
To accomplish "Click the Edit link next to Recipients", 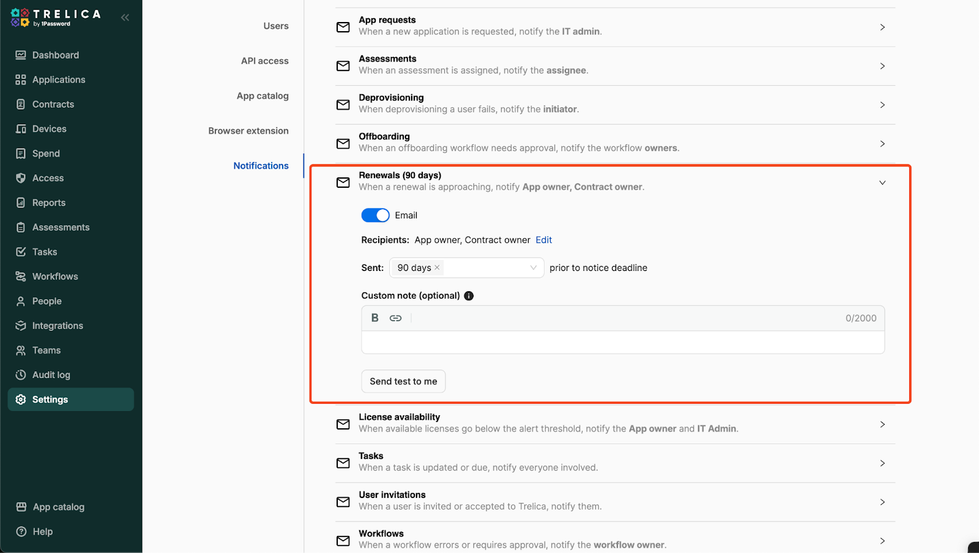I will pos(543,240).
